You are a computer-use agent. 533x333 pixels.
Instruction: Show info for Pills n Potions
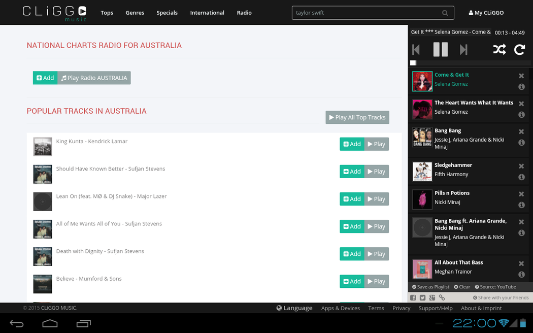click(521, 205)
